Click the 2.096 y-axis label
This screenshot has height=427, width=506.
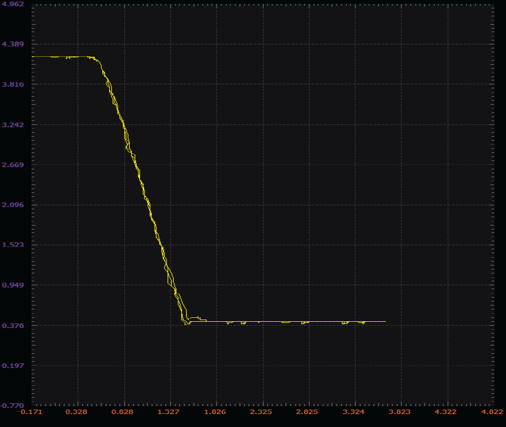[x=13, y=205]
